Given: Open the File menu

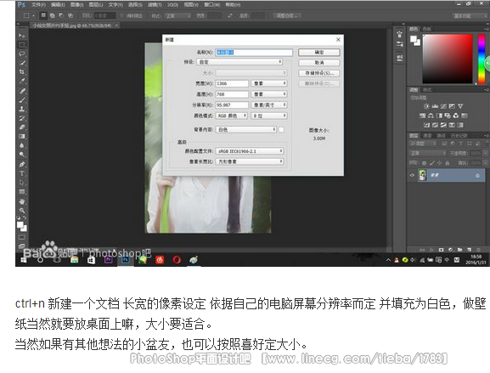Looking at the screenshot, I should 38,5.
